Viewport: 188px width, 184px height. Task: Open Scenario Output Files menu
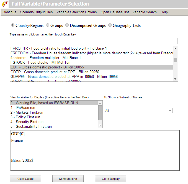(36, 12)
